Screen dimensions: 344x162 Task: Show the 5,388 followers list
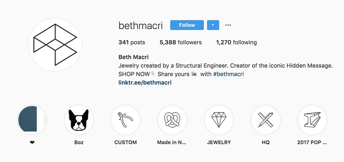181,42
